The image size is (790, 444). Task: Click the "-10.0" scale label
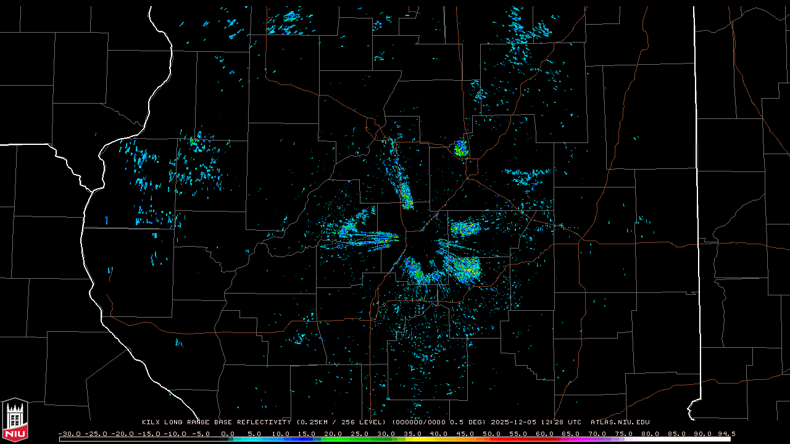click(x=174, y=434)
